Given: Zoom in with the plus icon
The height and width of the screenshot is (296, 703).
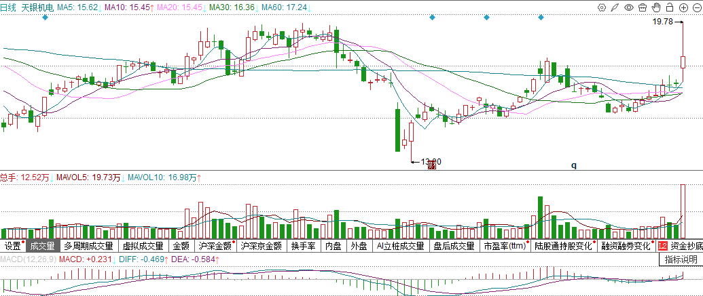Looking at the screenshot, I should pos(682,7).
